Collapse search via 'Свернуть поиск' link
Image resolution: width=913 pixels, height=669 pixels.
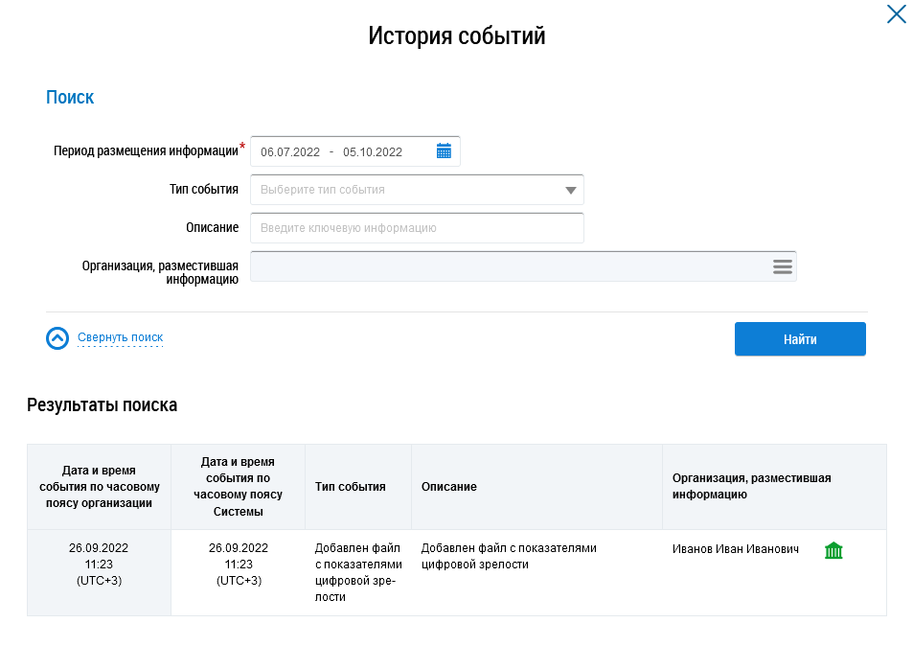[120, 337]
